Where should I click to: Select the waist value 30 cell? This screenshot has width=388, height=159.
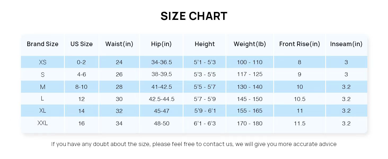tap(119, 99)
